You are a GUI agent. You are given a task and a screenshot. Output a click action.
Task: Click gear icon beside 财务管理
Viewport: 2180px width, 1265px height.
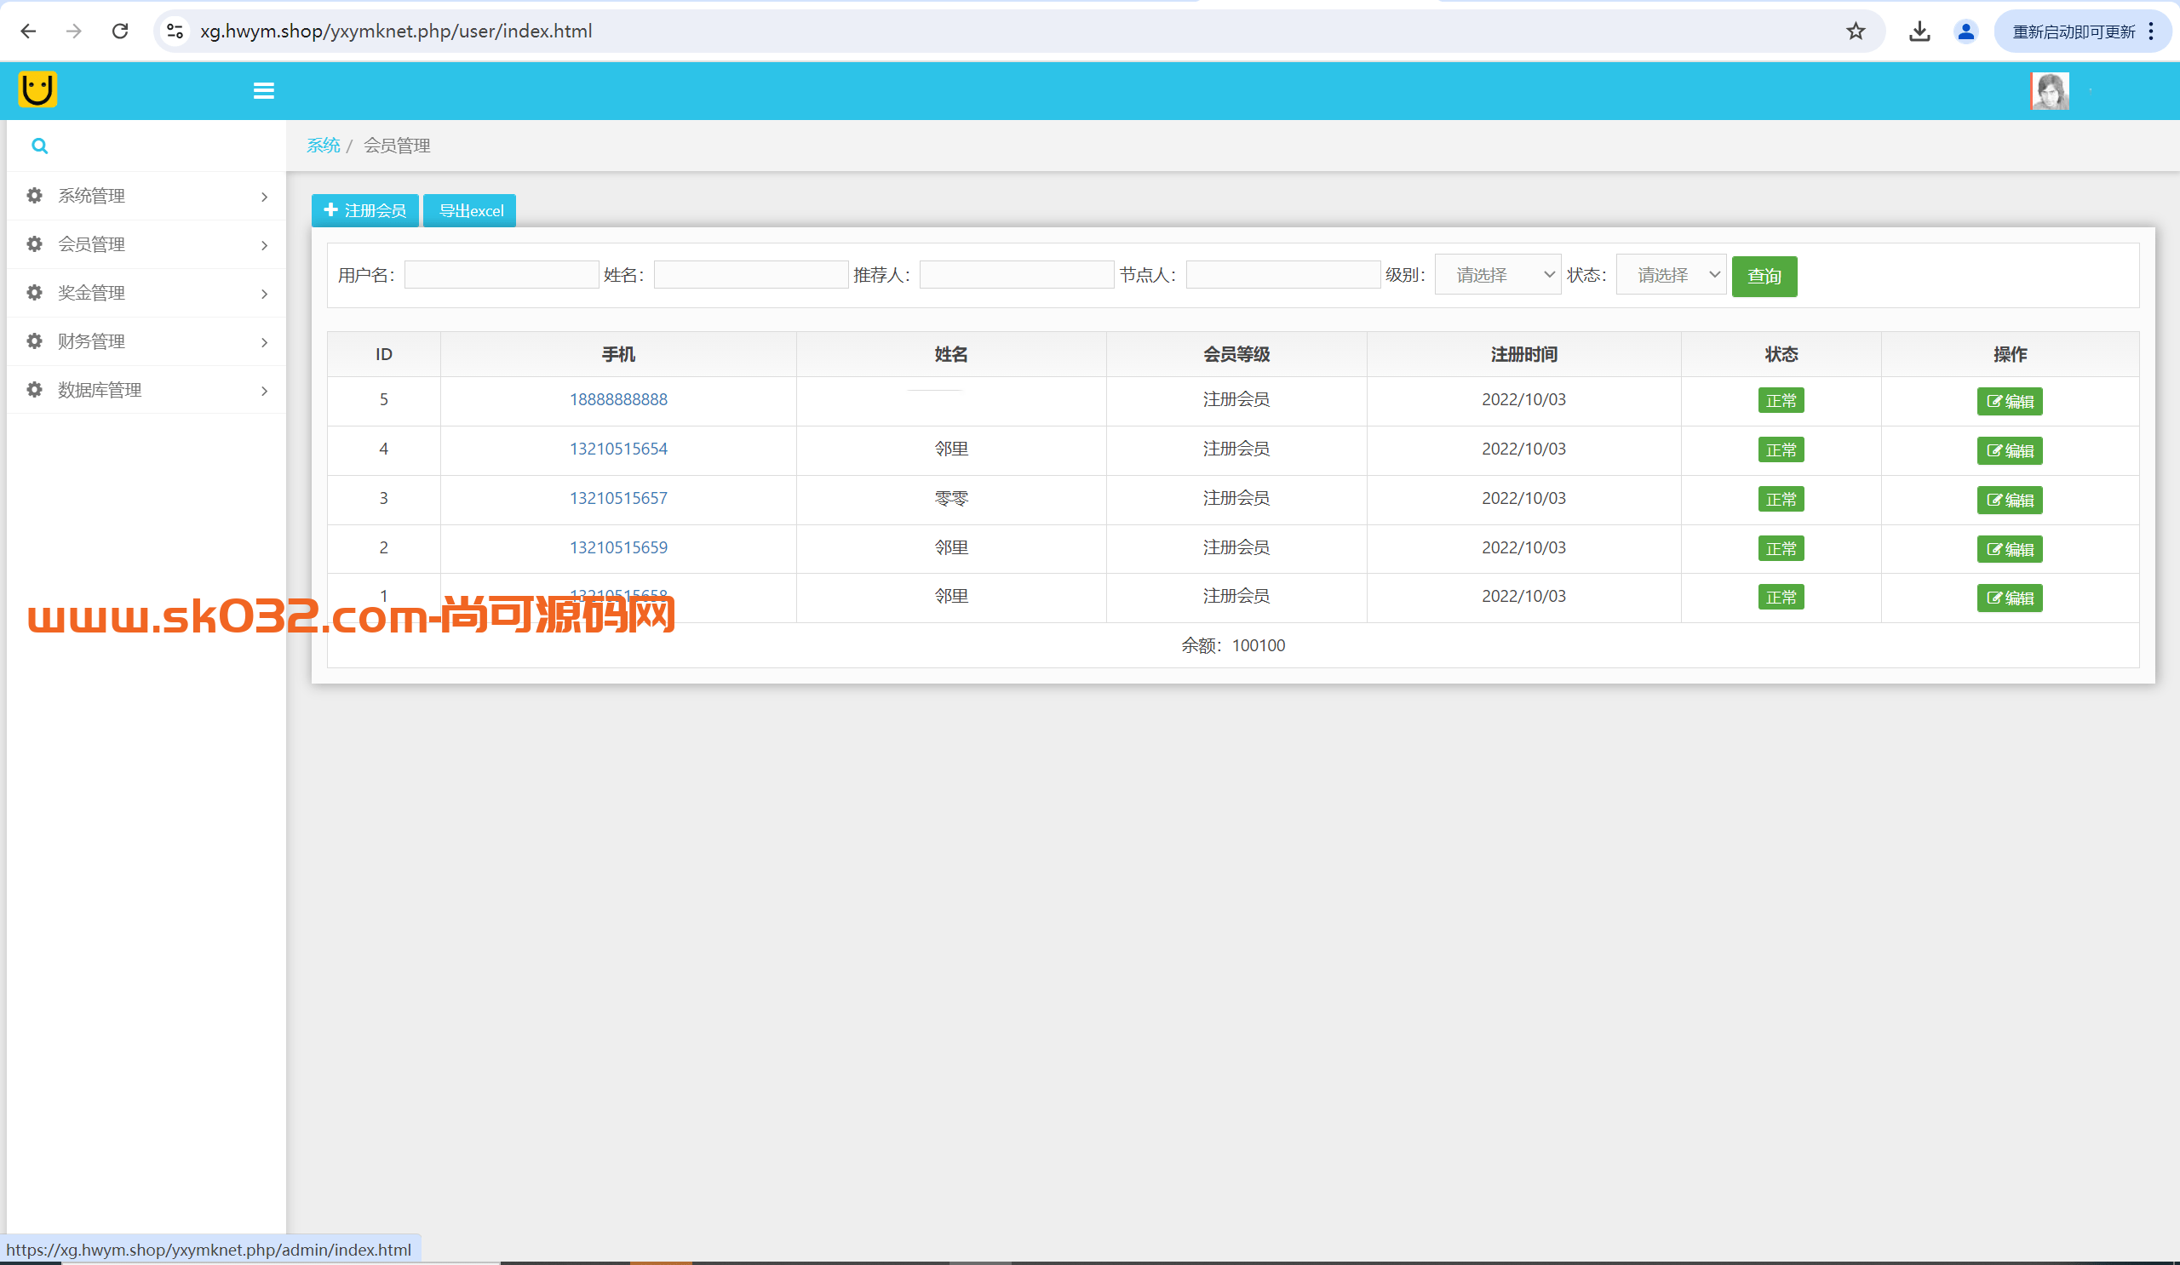[35, 341]
